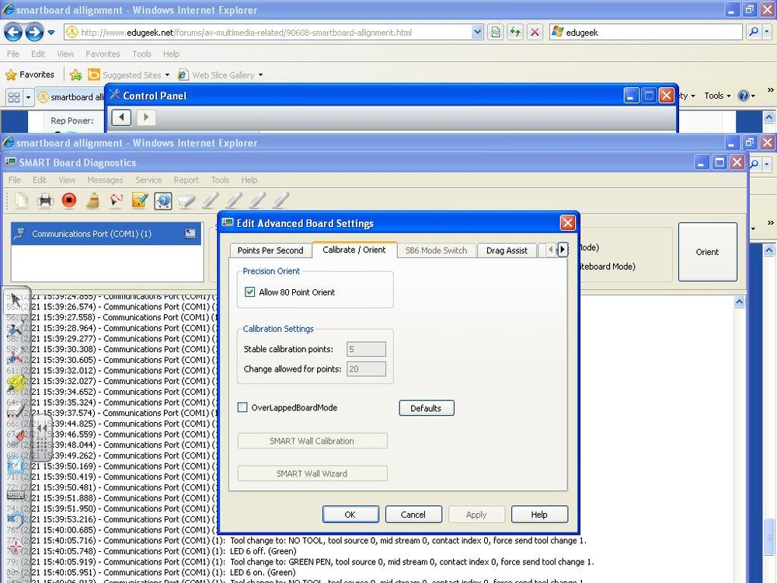Click the red curve drawing icon
The width and height of the screenshot is (777, 583).
click(x=117, y=201)
